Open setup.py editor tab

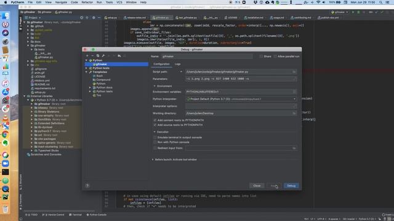[x=111, y=18]
